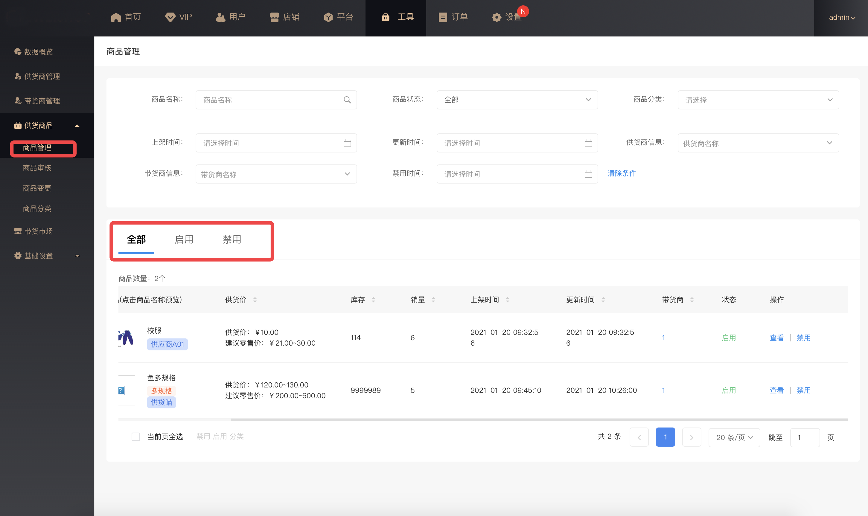Screen dimensions: 868x516
Task: Check the 当前页全选 checkbox
Action: pyautogui.click(x=136, y=437)
